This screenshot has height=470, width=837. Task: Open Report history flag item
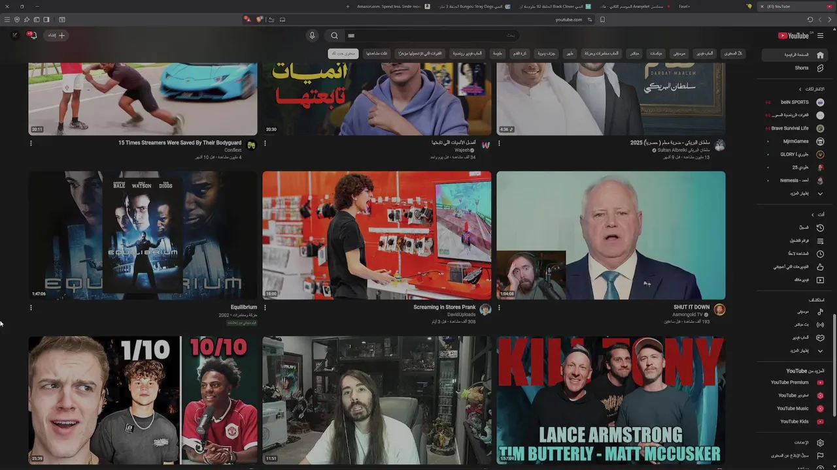point(794,456)
